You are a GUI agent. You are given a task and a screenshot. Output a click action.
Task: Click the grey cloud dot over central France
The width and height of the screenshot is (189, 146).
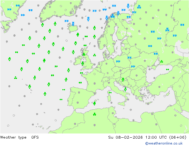[x=94, y=83]
